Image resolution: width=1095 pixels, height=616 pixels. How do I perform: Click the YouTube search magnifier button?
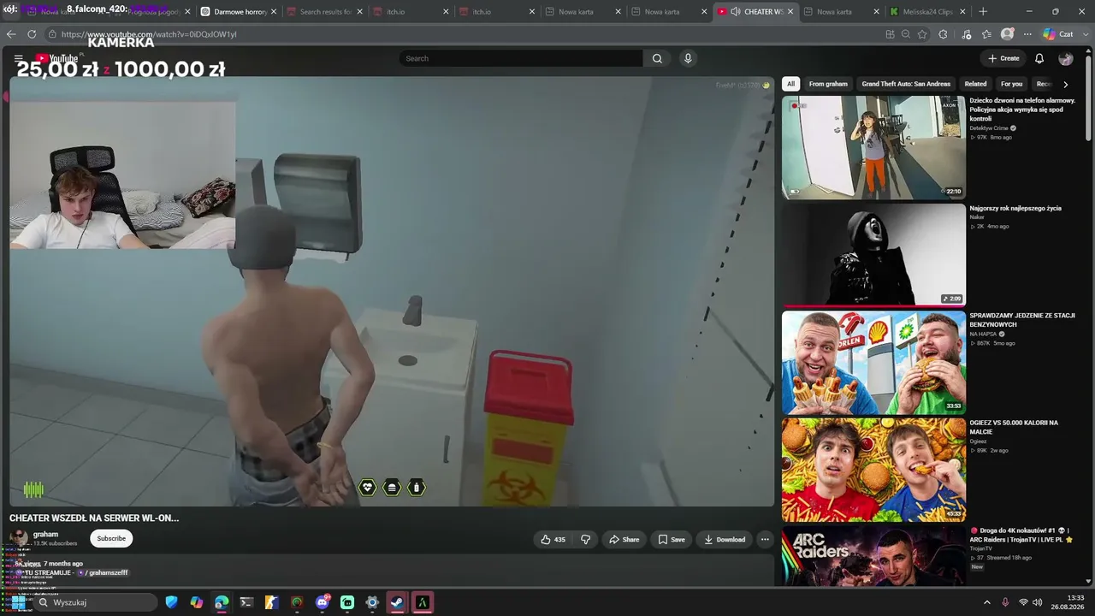point(657,58)
